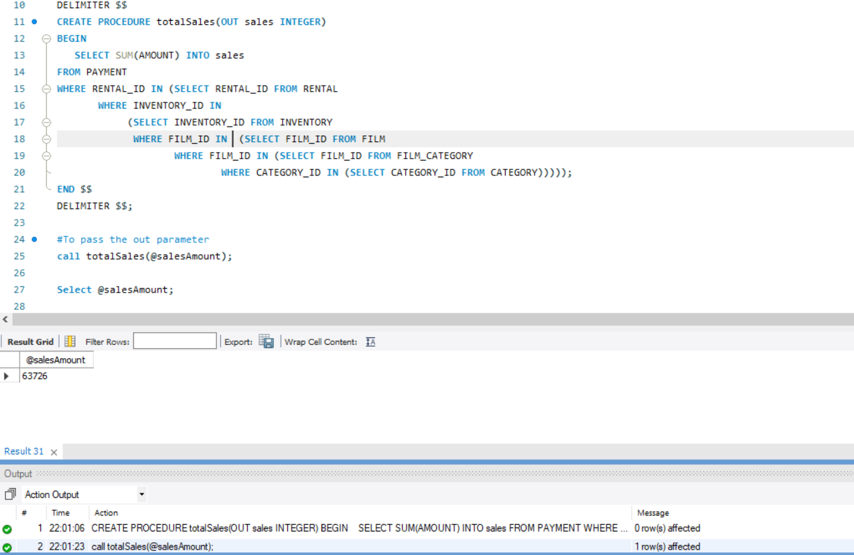Click 'CATEGORY)))));' on line 20

(531, 173)
